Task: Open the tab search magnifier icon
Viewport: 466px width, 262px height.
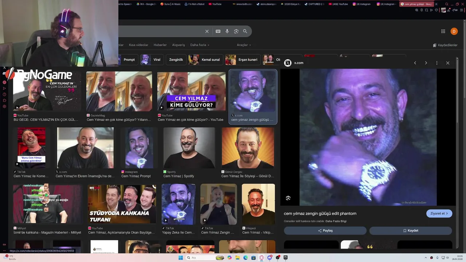Action: (x=447, y=4)
